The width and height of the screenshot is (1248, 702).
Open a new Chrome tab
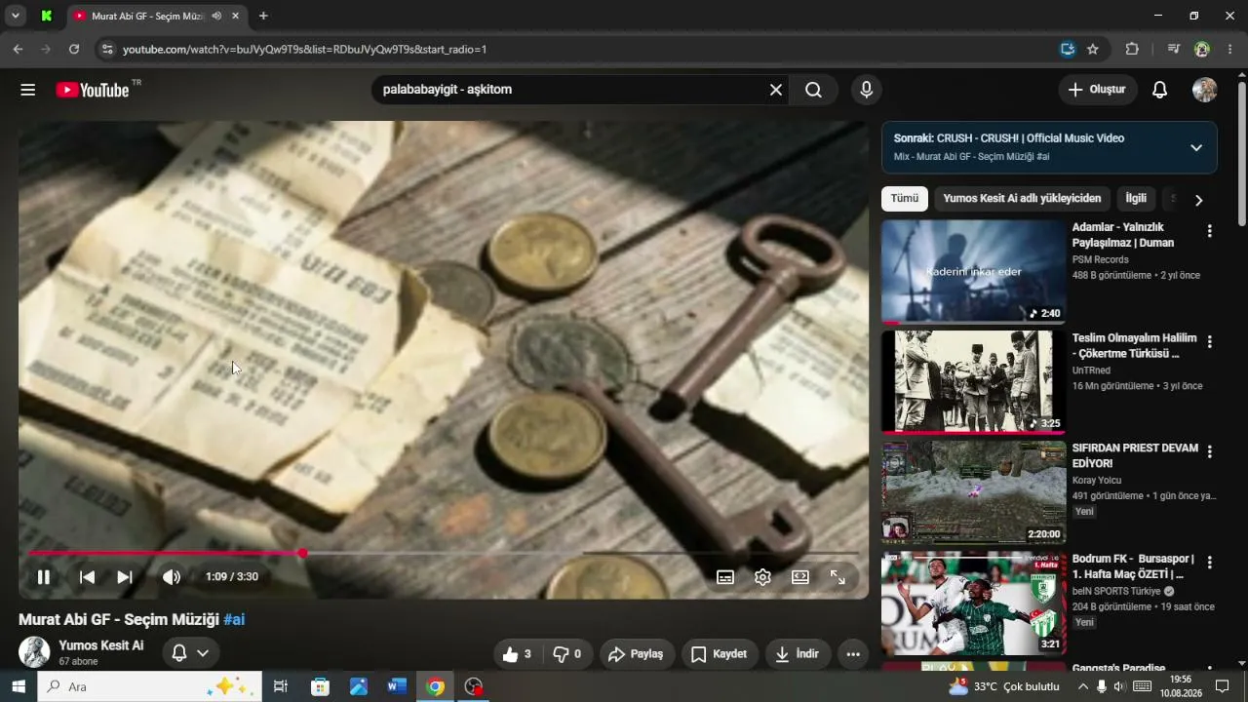click(x=263, y=16)
